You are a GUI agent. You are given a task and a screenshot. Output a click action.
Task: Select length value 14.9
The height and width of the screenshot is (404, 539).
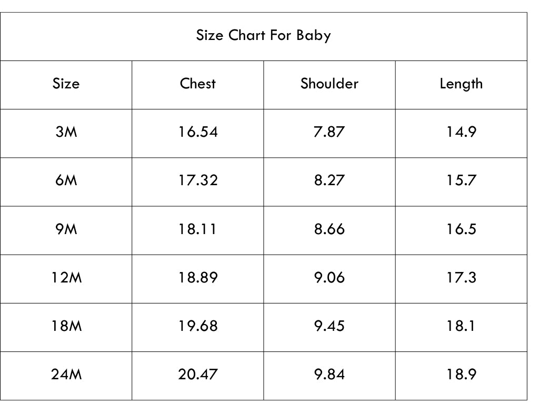tap(461, 132)
